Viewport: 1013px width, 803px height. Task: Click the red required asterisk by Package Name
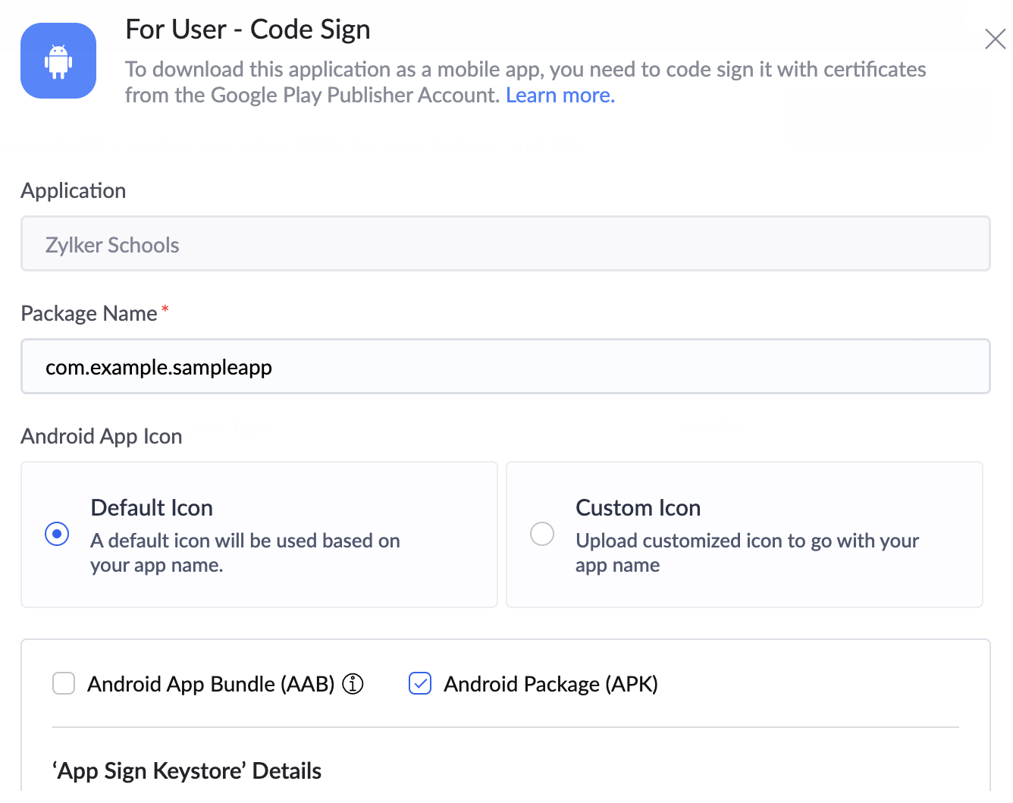tap(165, 309)
